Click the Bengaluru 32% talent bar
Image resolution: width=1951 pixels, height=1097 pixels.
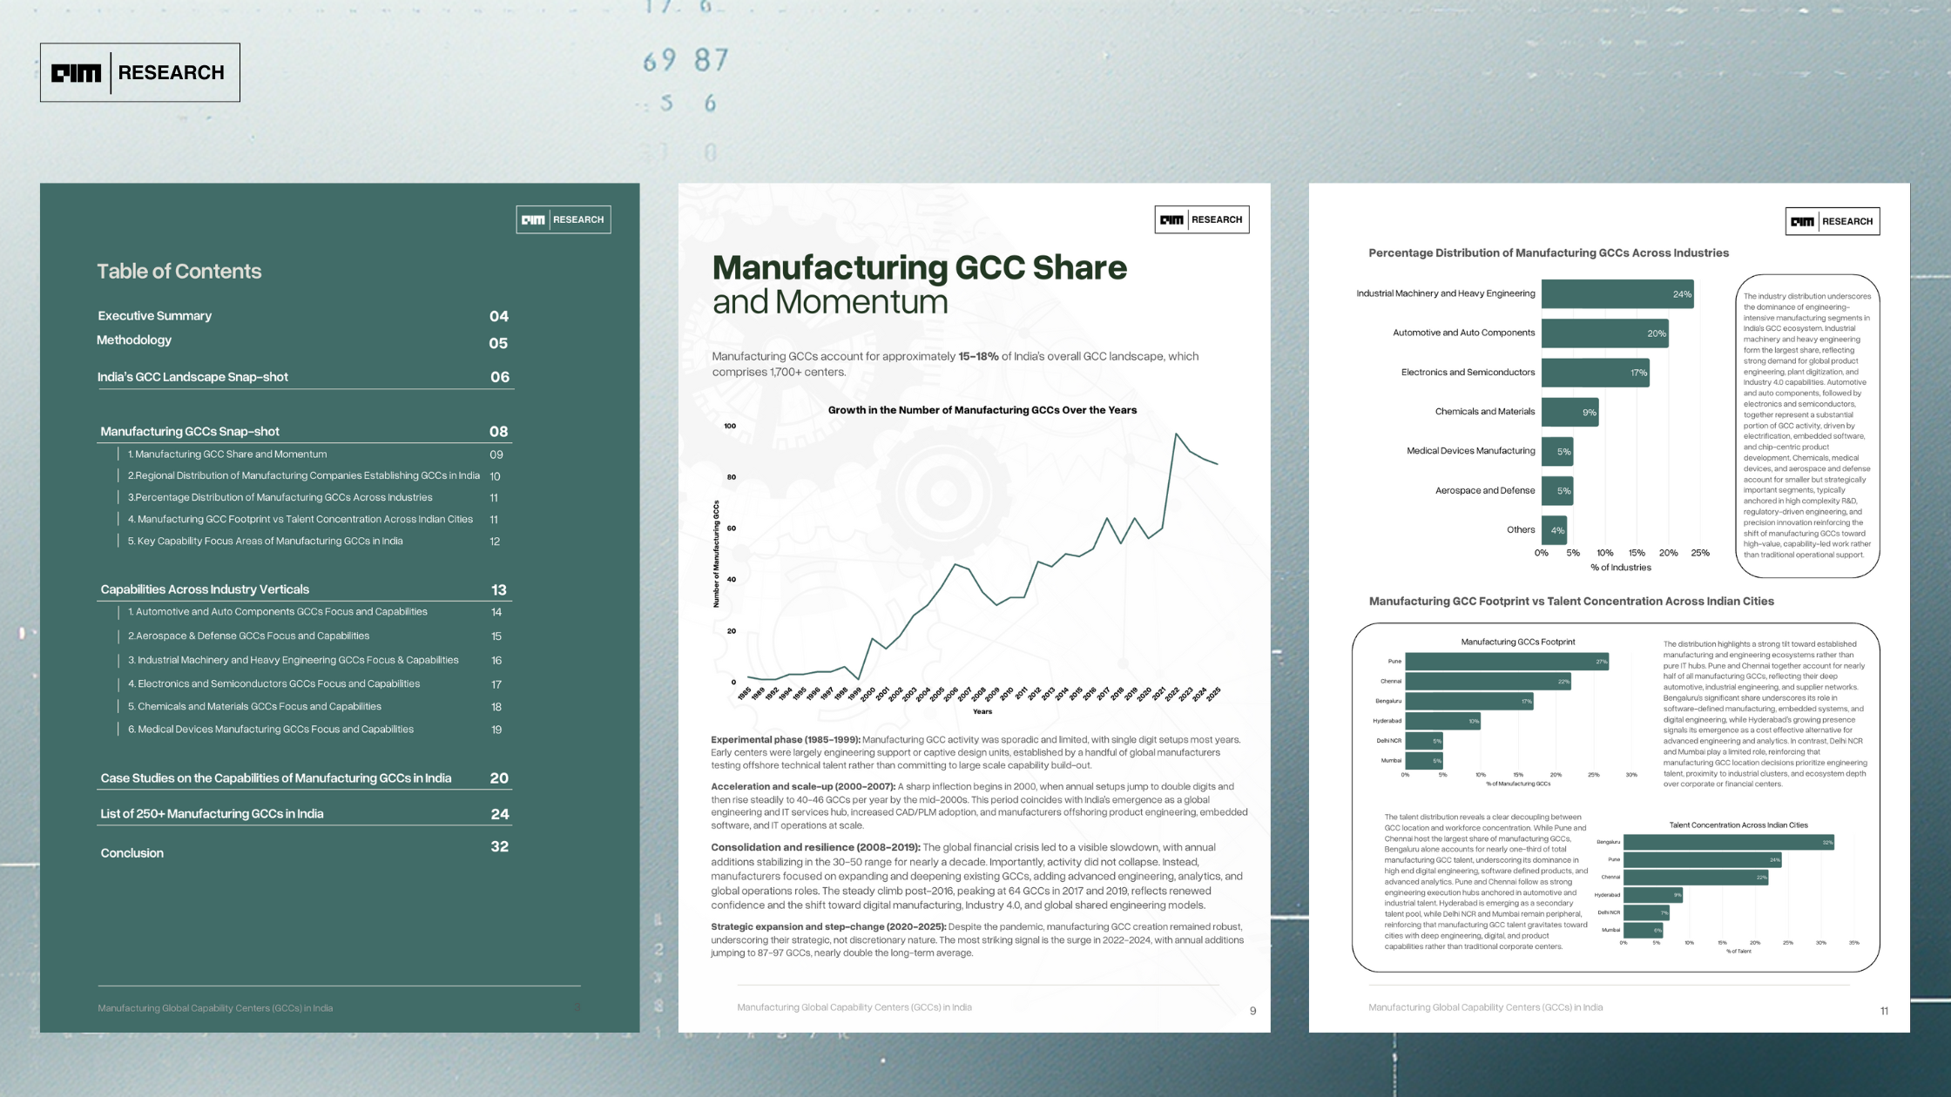(1728, 842)
